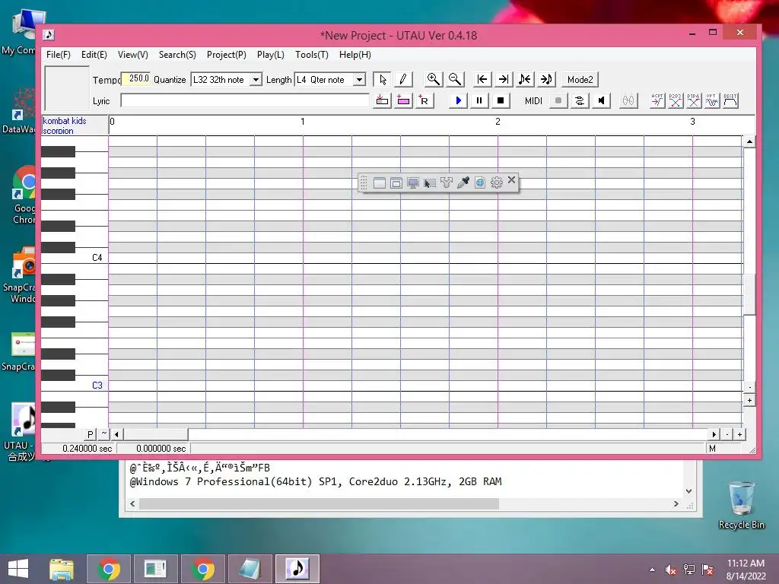Pause playback

[479, 101]
